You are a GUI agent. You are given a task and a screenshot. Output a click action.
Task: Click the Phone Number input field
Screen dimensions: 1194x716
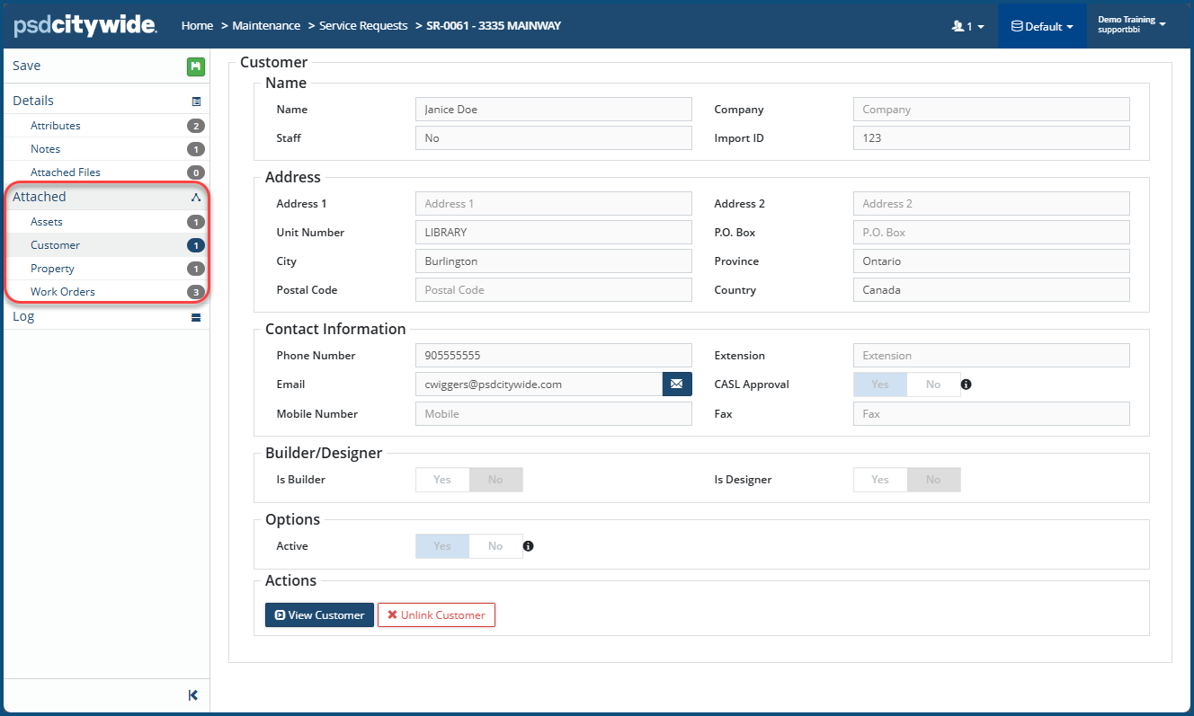coord(553,356)
